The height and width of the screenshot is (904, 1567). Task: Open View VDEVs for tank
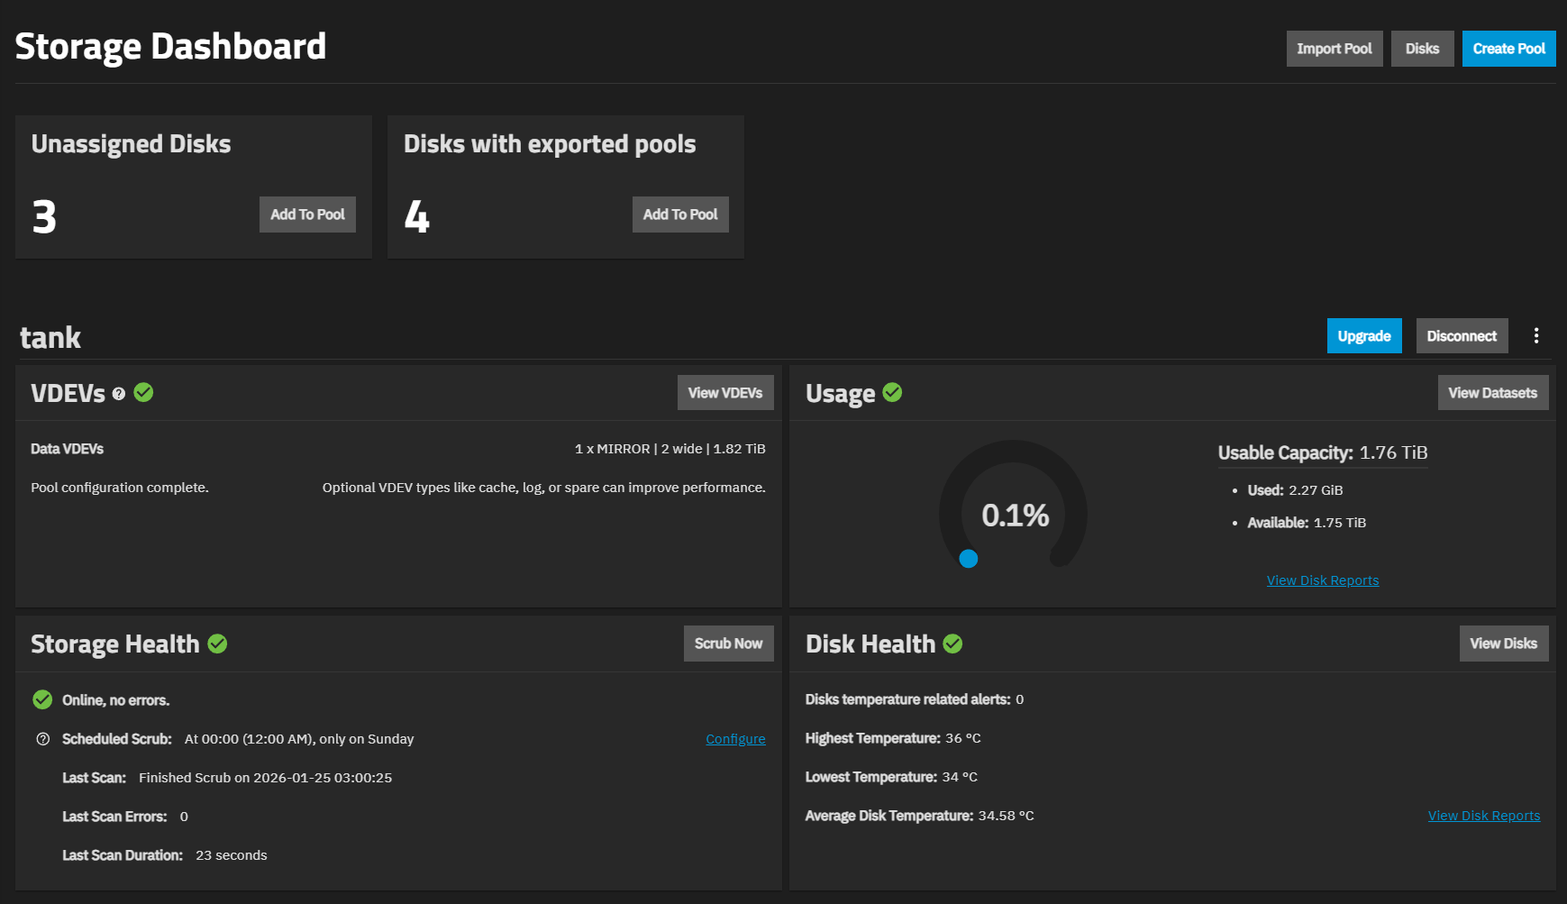pyautogui.click(x=724, y=393)
